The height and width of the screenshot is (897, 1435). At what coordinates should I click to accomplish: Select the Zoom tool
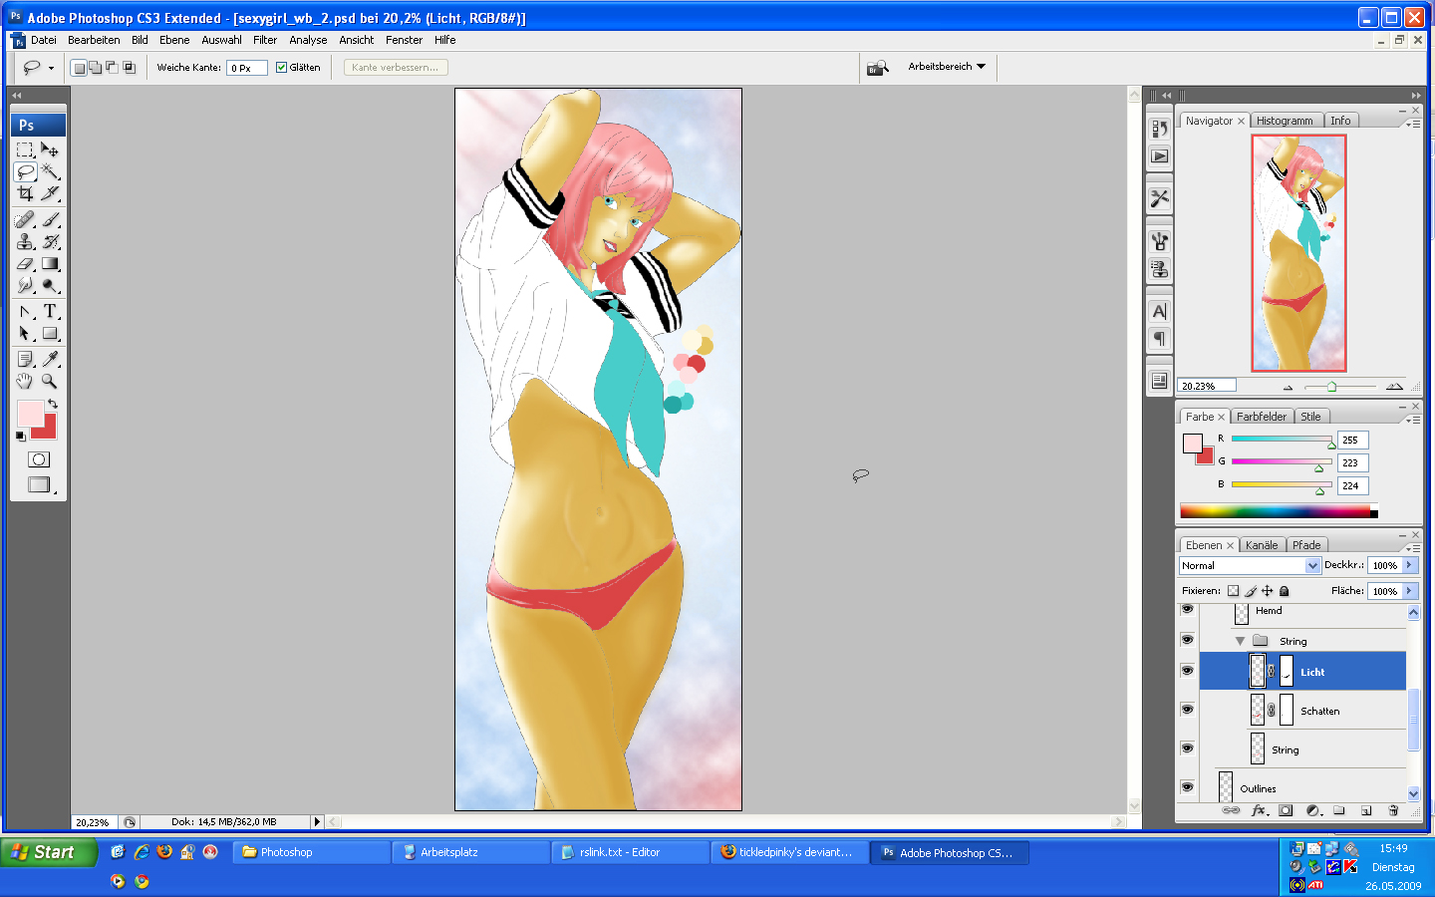51,381
